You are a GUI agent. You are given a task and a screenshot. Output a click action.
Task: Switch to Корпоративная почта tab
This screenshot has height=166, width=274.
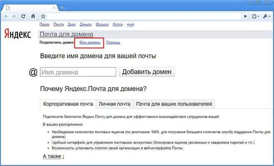tap(68, 104)
